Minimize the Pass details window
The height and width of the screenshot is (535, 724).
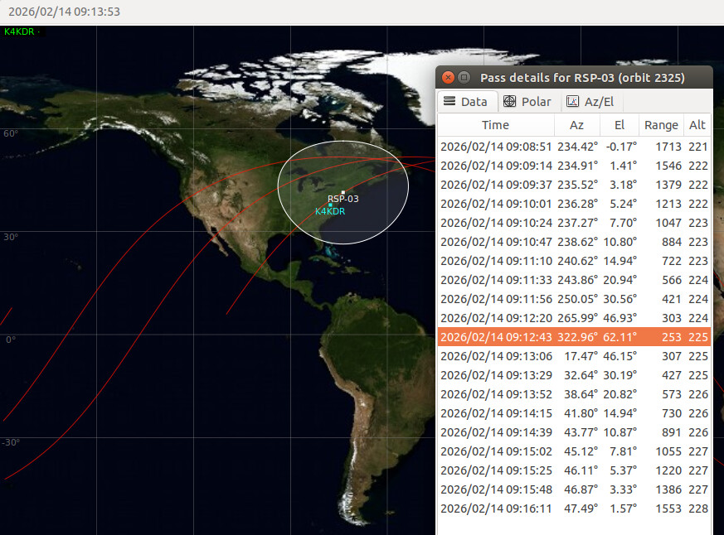click(464, 77)
